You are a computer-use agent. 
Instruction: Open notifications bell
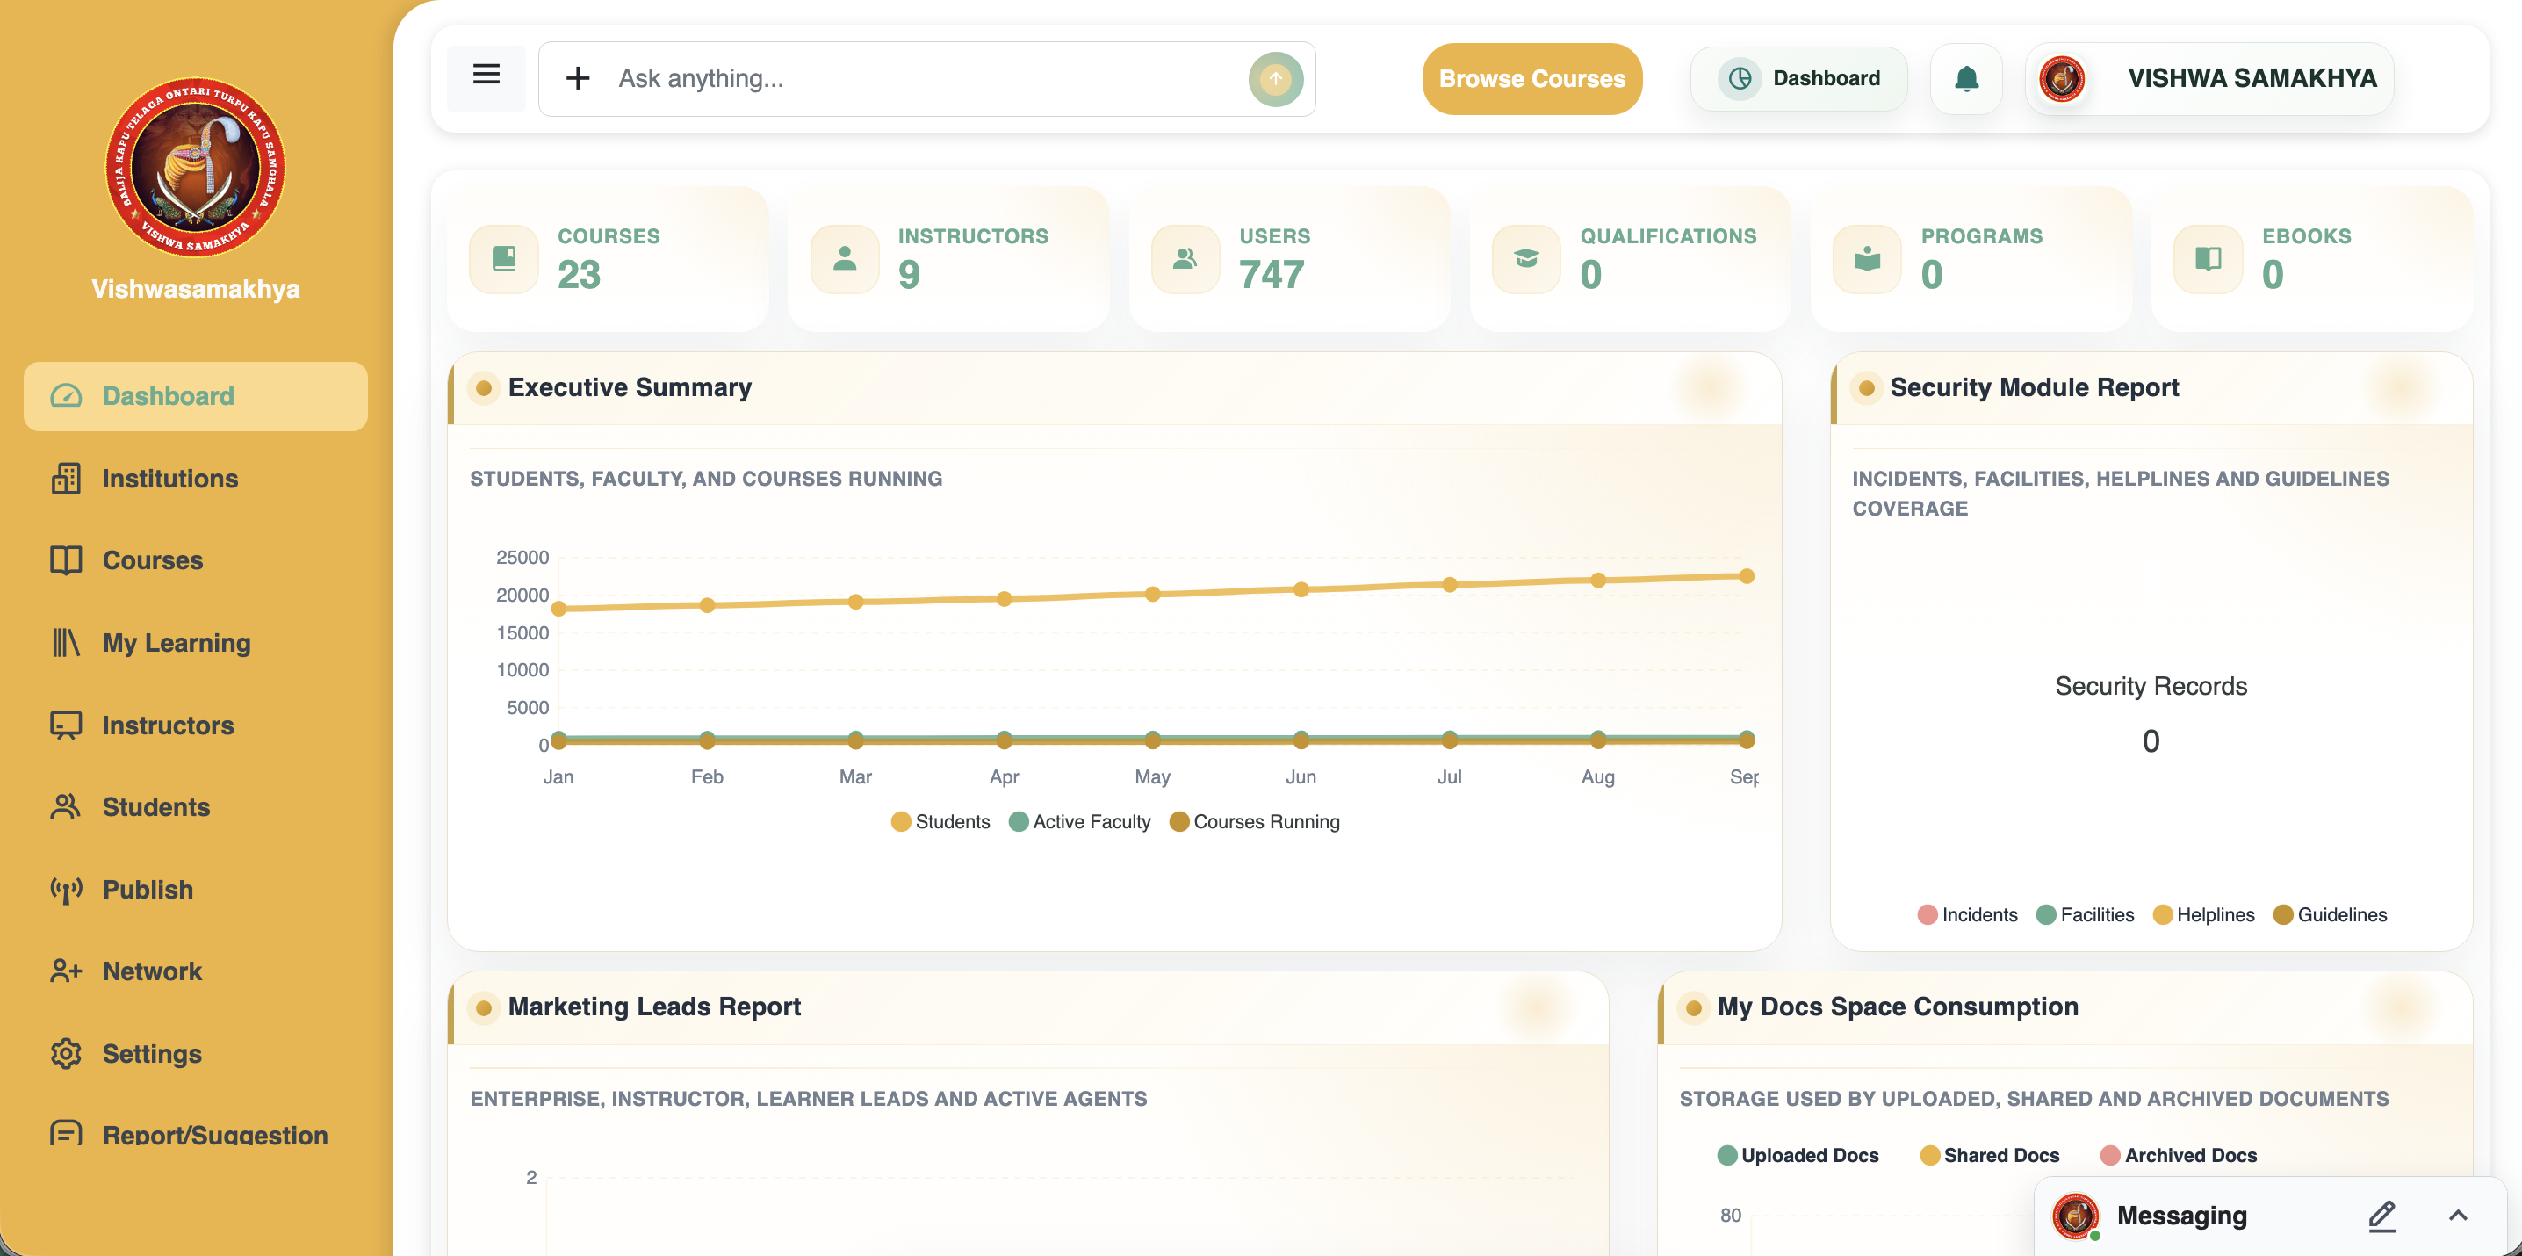(x=1966, y=78)
